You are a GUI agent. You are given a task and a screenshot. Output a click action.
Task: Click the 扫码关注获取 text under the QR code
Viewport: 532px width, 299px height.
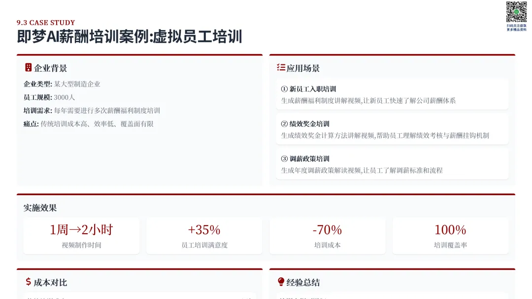pos(516,26)
